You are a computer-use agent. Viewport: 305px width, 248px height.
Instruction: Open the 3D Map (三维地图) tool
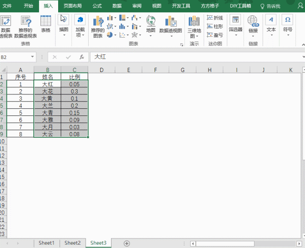point(194,27)
